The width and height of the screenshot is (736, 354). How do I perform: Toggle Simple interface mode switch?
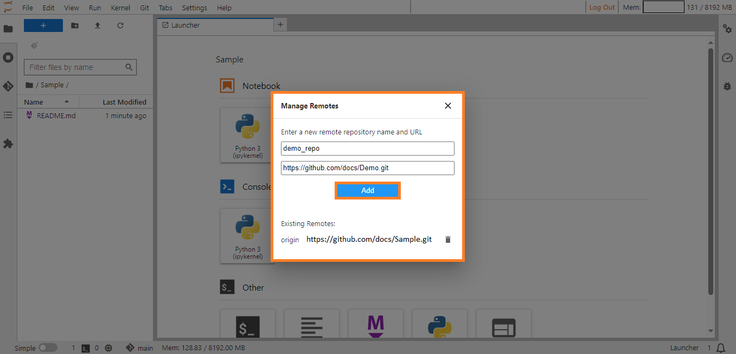pos(48,347)
